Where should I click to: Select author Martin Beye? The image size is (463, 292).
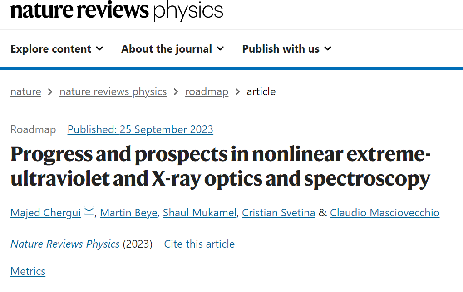[129, 213]
